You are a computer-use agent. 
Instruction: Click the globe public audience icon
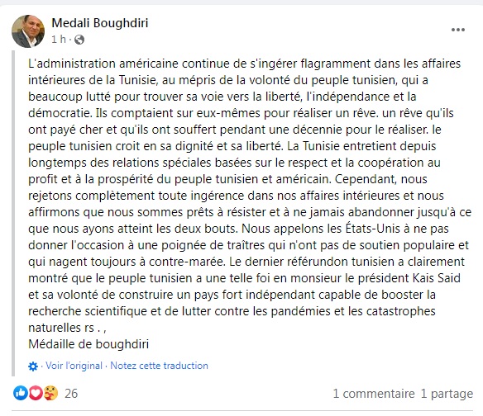[79, 40]
